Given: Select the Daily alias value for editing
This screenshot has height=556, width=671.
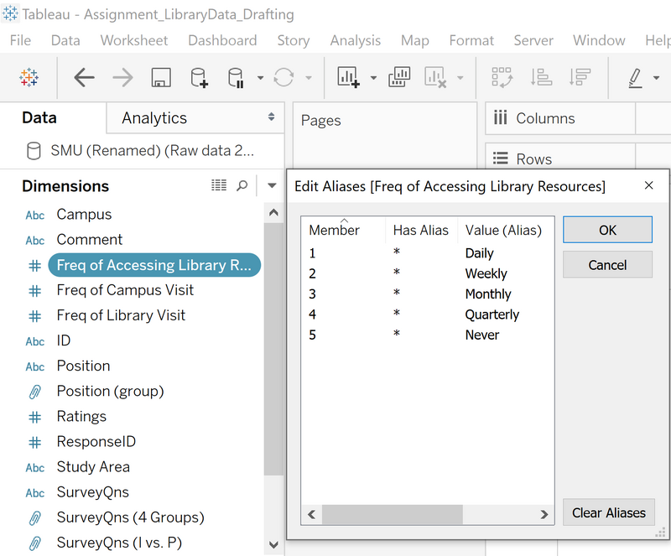Looking at the screenshot, I should coord(480,253).
